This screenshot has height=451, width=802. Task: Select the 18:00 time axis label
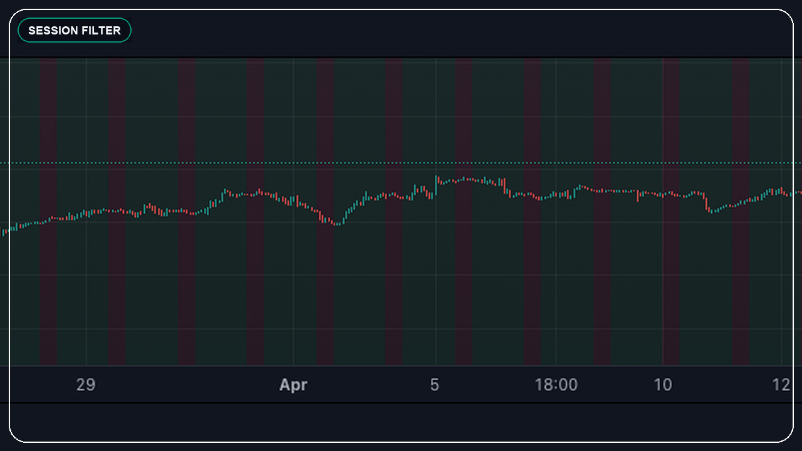pos(557,385)
